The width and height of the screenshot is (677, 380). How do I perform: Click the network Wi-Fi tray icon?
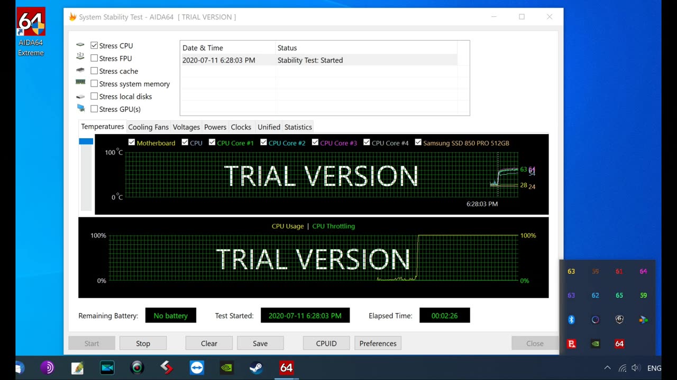(x=623, y=368)
